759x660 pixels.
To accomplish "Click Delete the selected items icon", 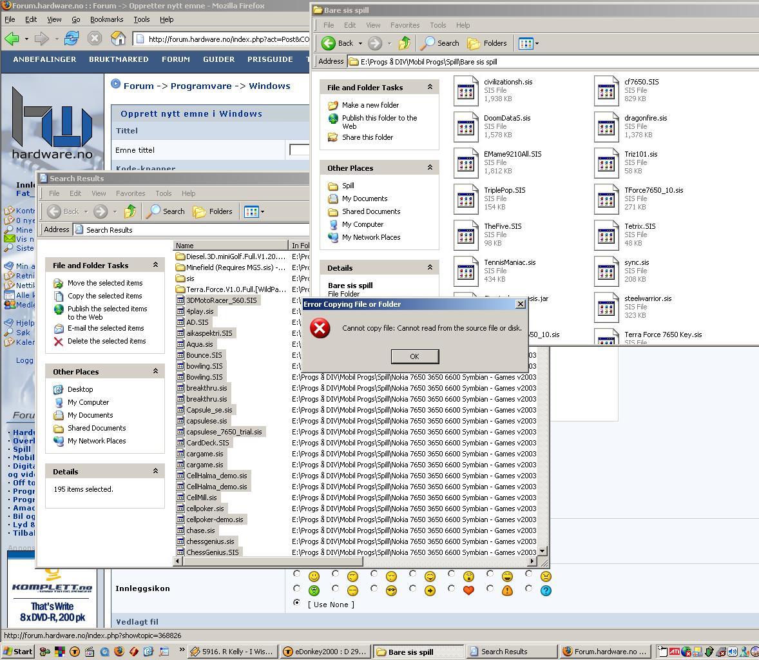I will [x=59, y=342].
